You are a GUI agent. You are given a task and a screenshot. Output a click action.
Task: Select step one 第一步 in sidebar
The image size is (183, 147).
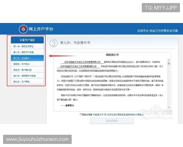point(27,46)
